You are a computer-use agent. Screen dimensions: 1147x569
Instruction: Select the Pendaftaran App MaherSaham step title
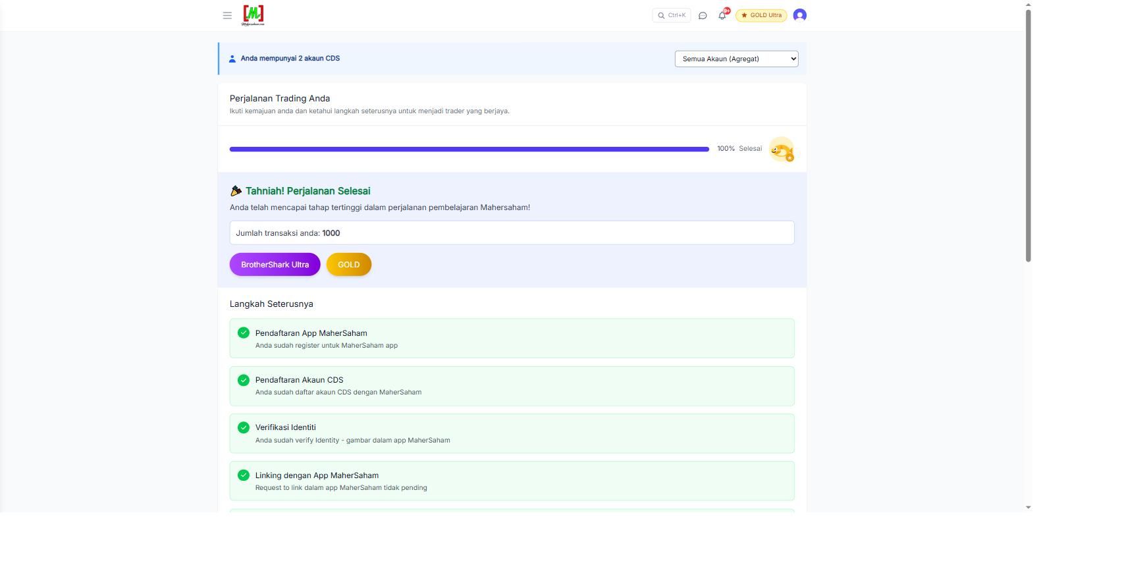click(311, 333)
